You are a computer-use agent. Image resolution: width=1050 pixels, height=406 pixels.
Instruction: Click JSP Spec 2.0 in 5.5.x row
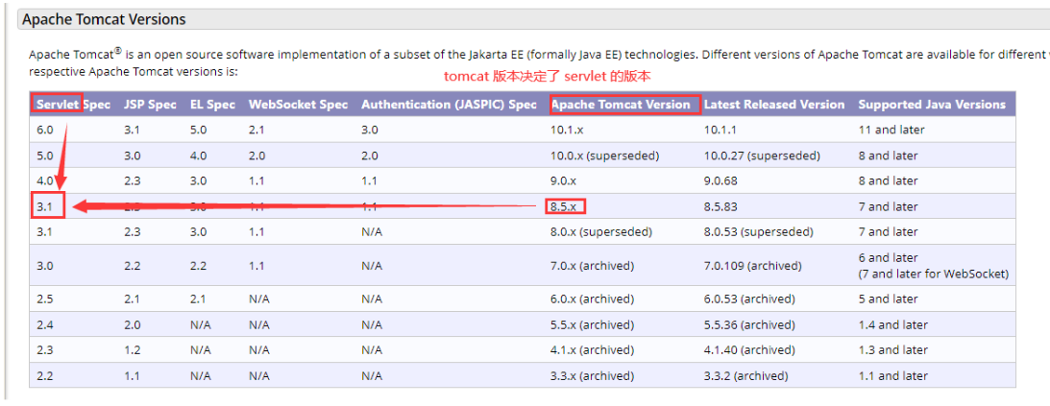pos(132,324)
